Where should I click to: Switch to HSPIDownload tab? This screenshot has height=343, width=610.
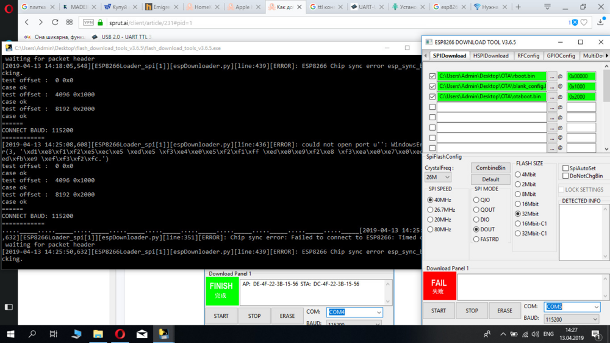click(x=490, y=56)
